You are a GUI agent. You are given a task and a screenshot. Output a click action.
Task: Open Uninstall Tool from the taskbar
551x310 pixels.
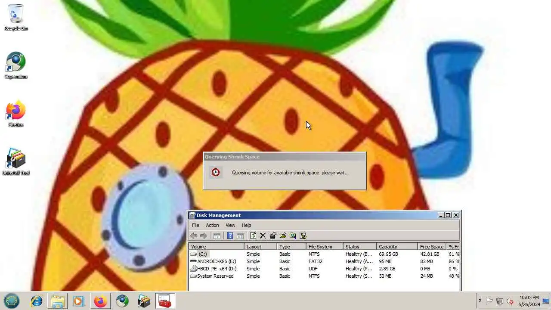coord(144,301)
